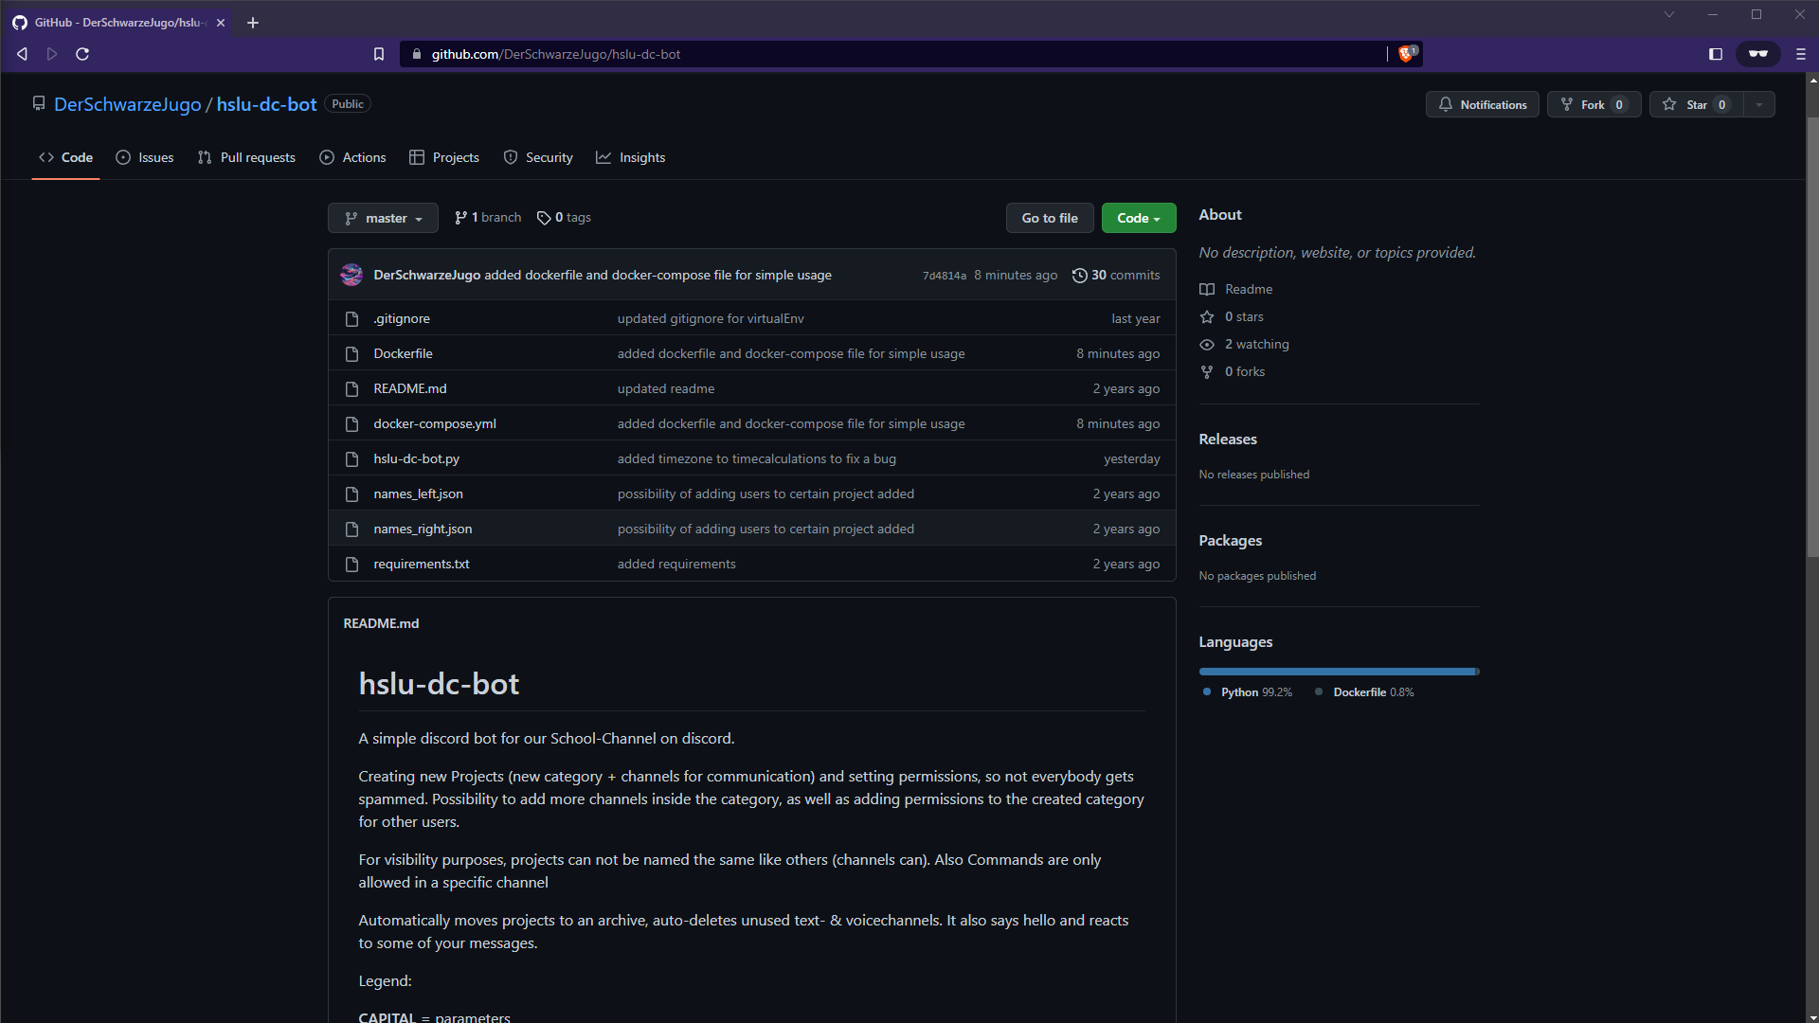
Task: Open the Code repository tab
Action: (64, 157)
